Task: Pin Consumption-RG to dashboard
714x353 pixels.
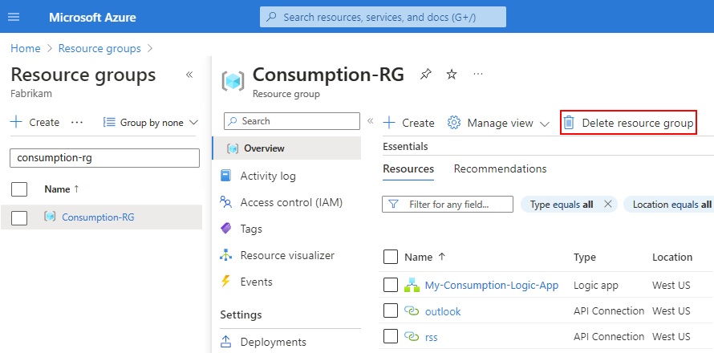Action: [425, 75]
